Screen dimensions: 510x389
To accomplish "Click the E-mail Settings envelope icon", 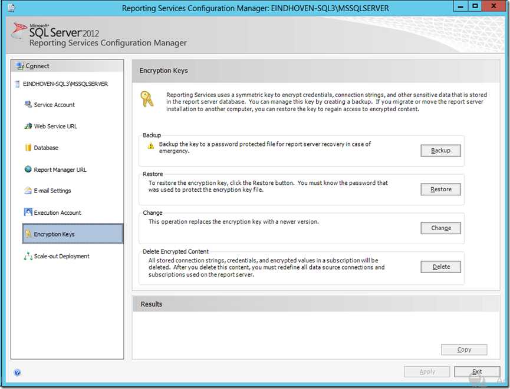I will tap(28, 191).
